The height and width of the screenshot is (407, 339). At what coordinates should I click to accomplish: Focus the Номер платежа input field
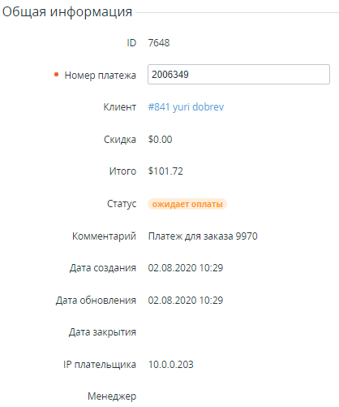click(238, 75)
